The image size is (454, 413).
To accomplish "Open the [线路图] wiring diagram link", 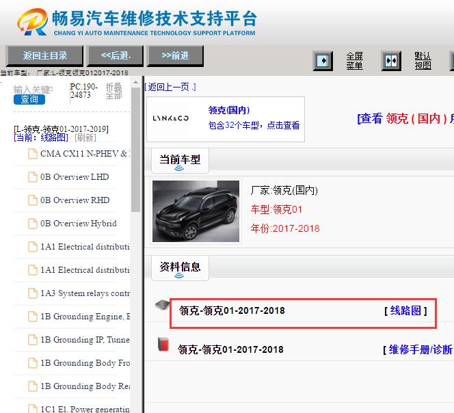I will 405,310.
